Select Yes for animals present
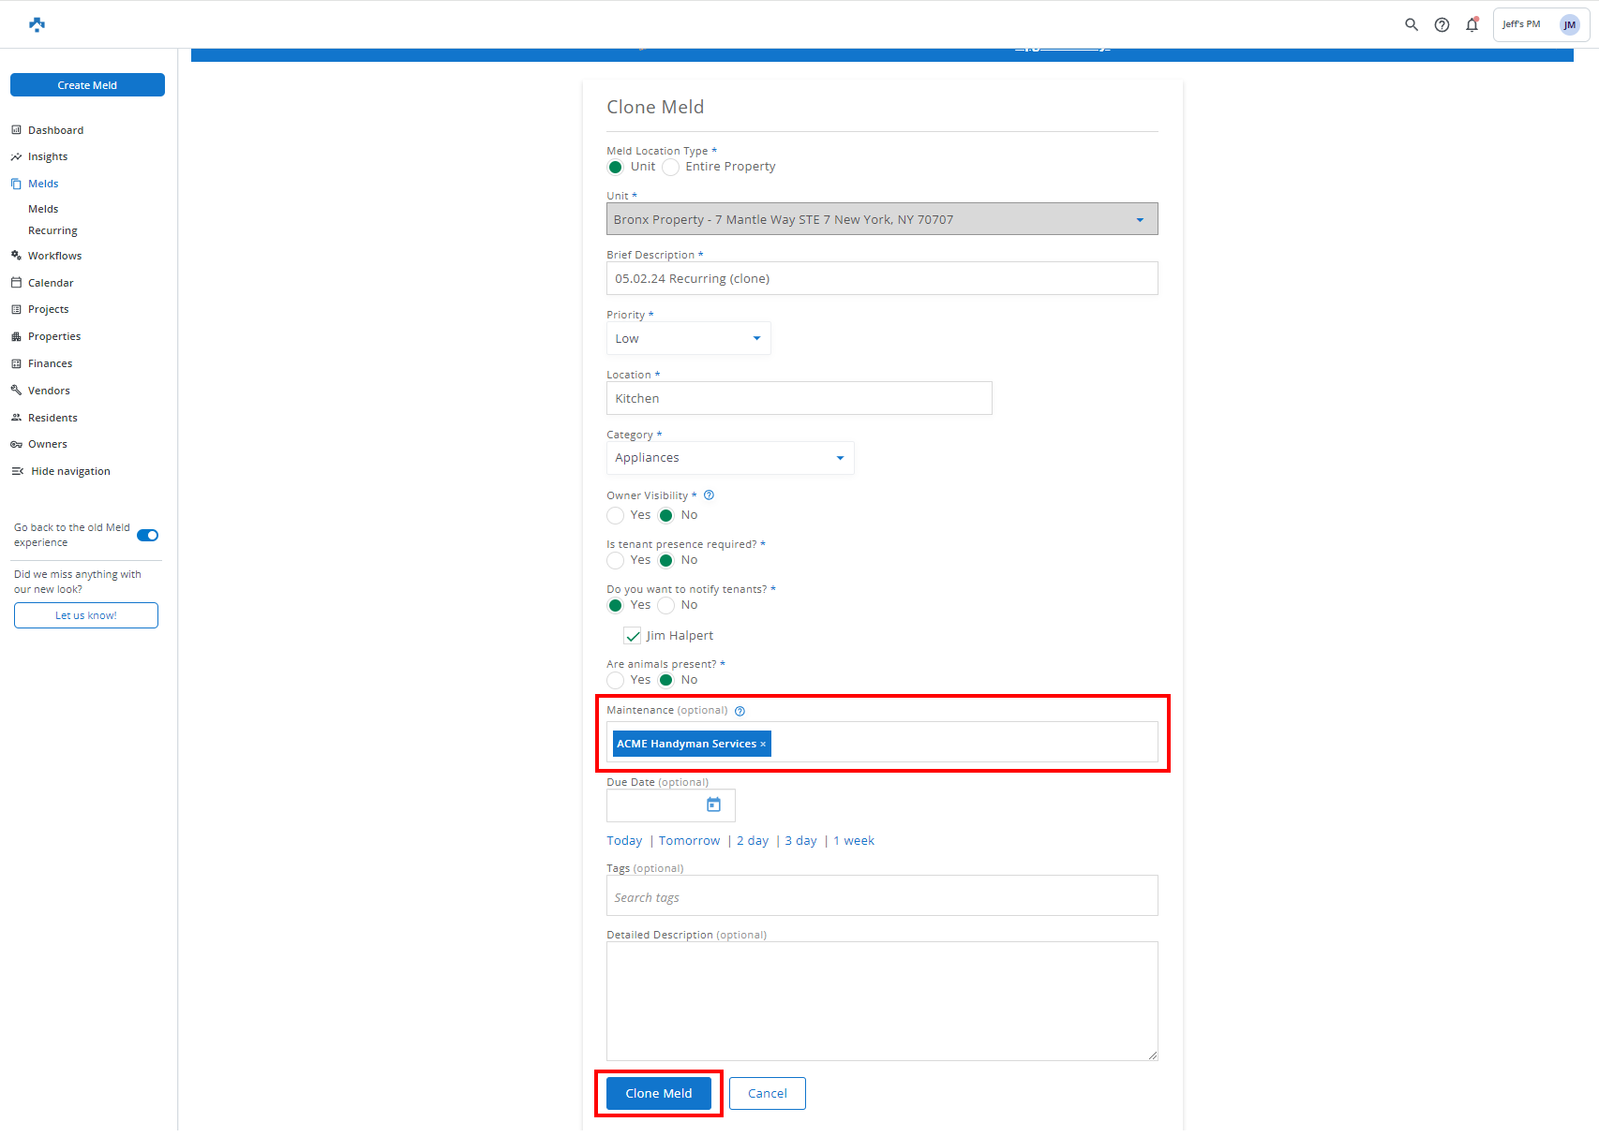Screen dimensions: 1599x1137 [615, 680]
